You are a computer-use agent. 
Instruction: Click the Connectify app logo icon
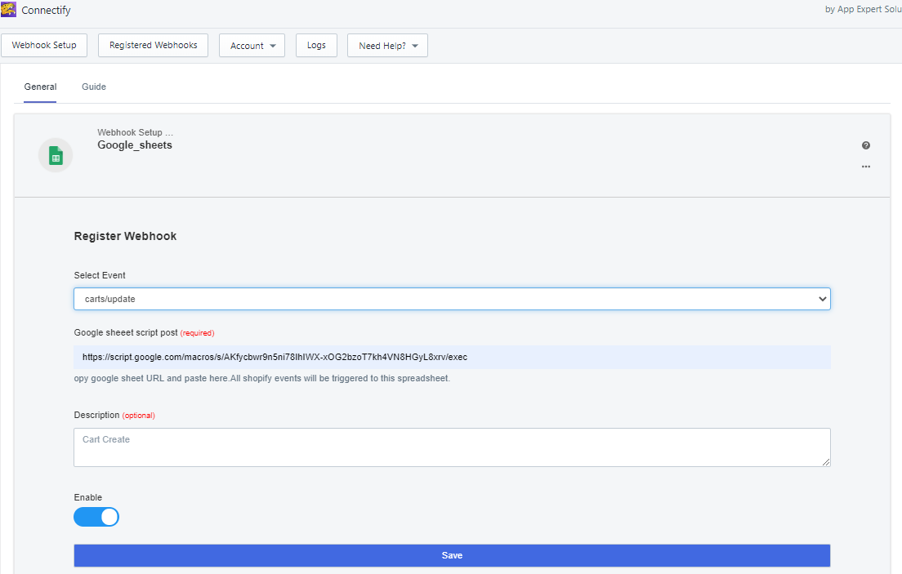pyautogui.click(x=9, y=9)
